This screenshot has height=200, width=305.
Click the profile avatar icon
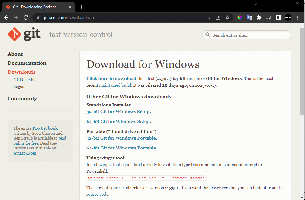(x=288, y=18)
